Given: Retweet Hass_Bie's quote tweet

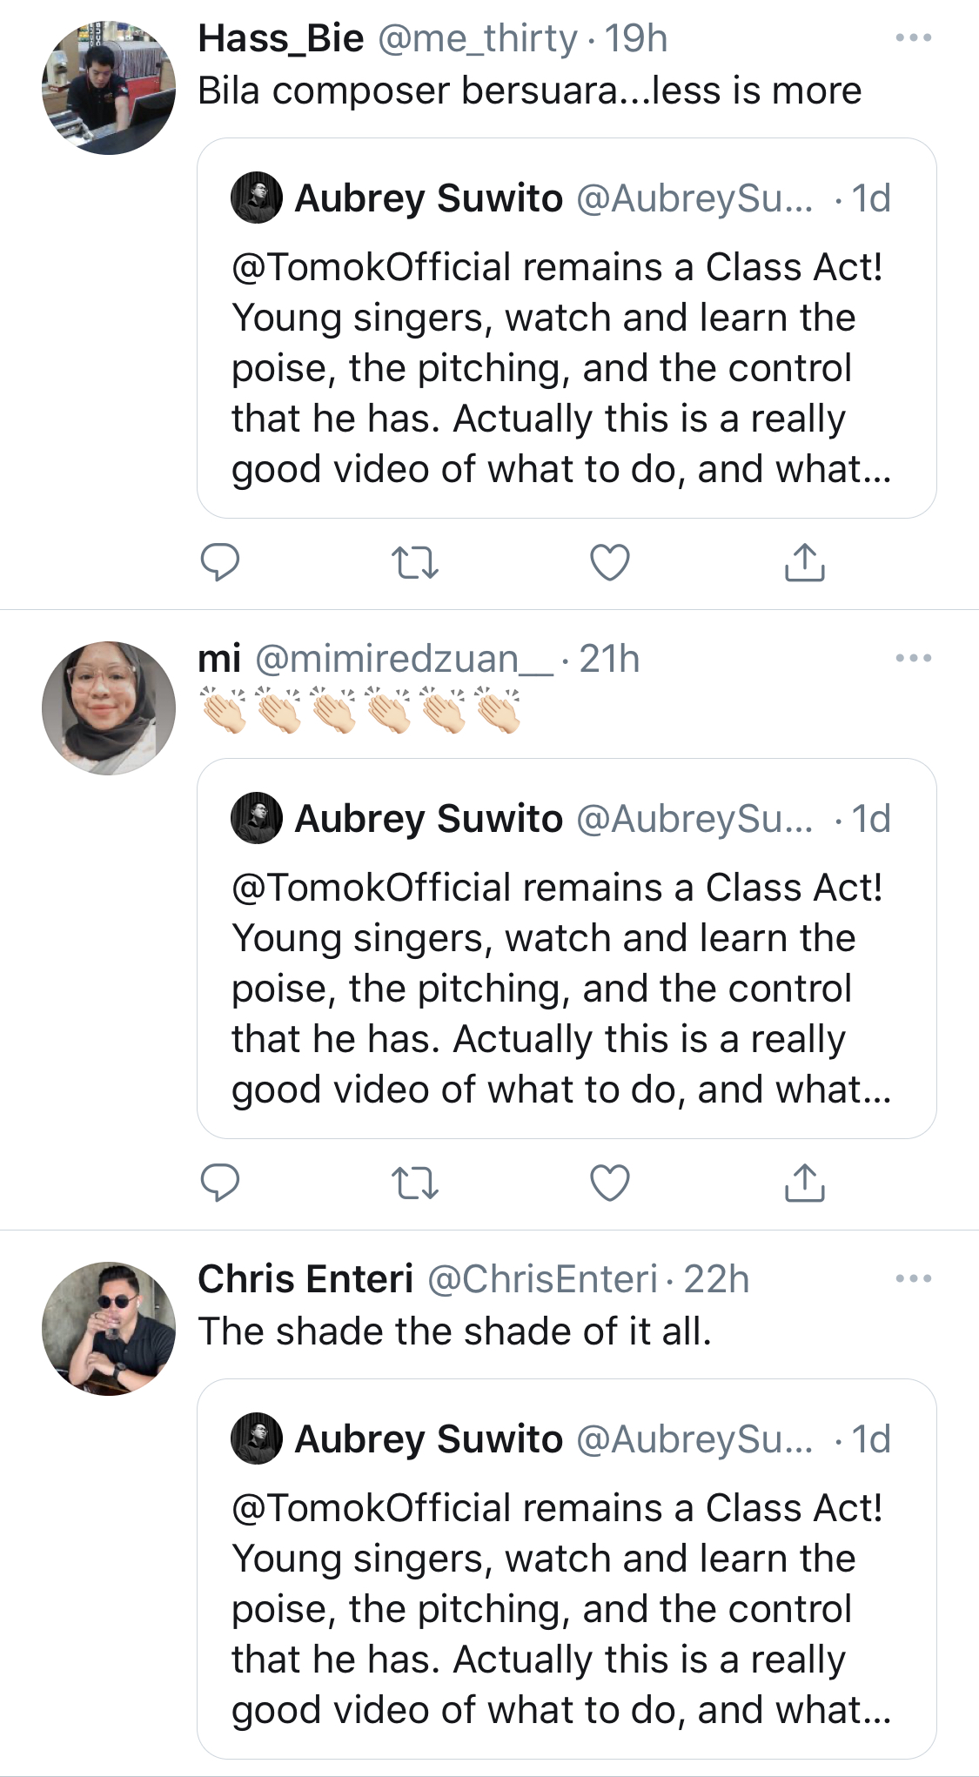Looking at the screenshot, I should [x=415, y=562].
